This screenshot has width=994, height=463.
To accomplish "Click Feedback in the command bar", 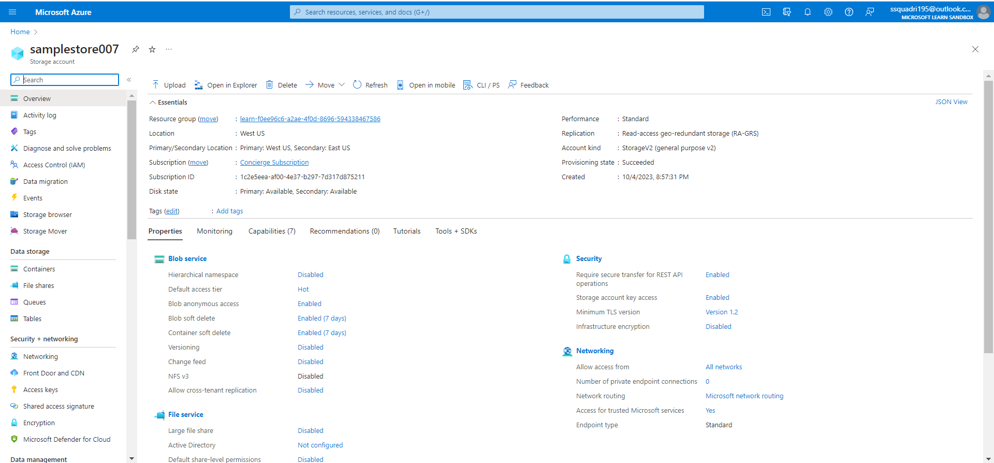I will 529,85.
